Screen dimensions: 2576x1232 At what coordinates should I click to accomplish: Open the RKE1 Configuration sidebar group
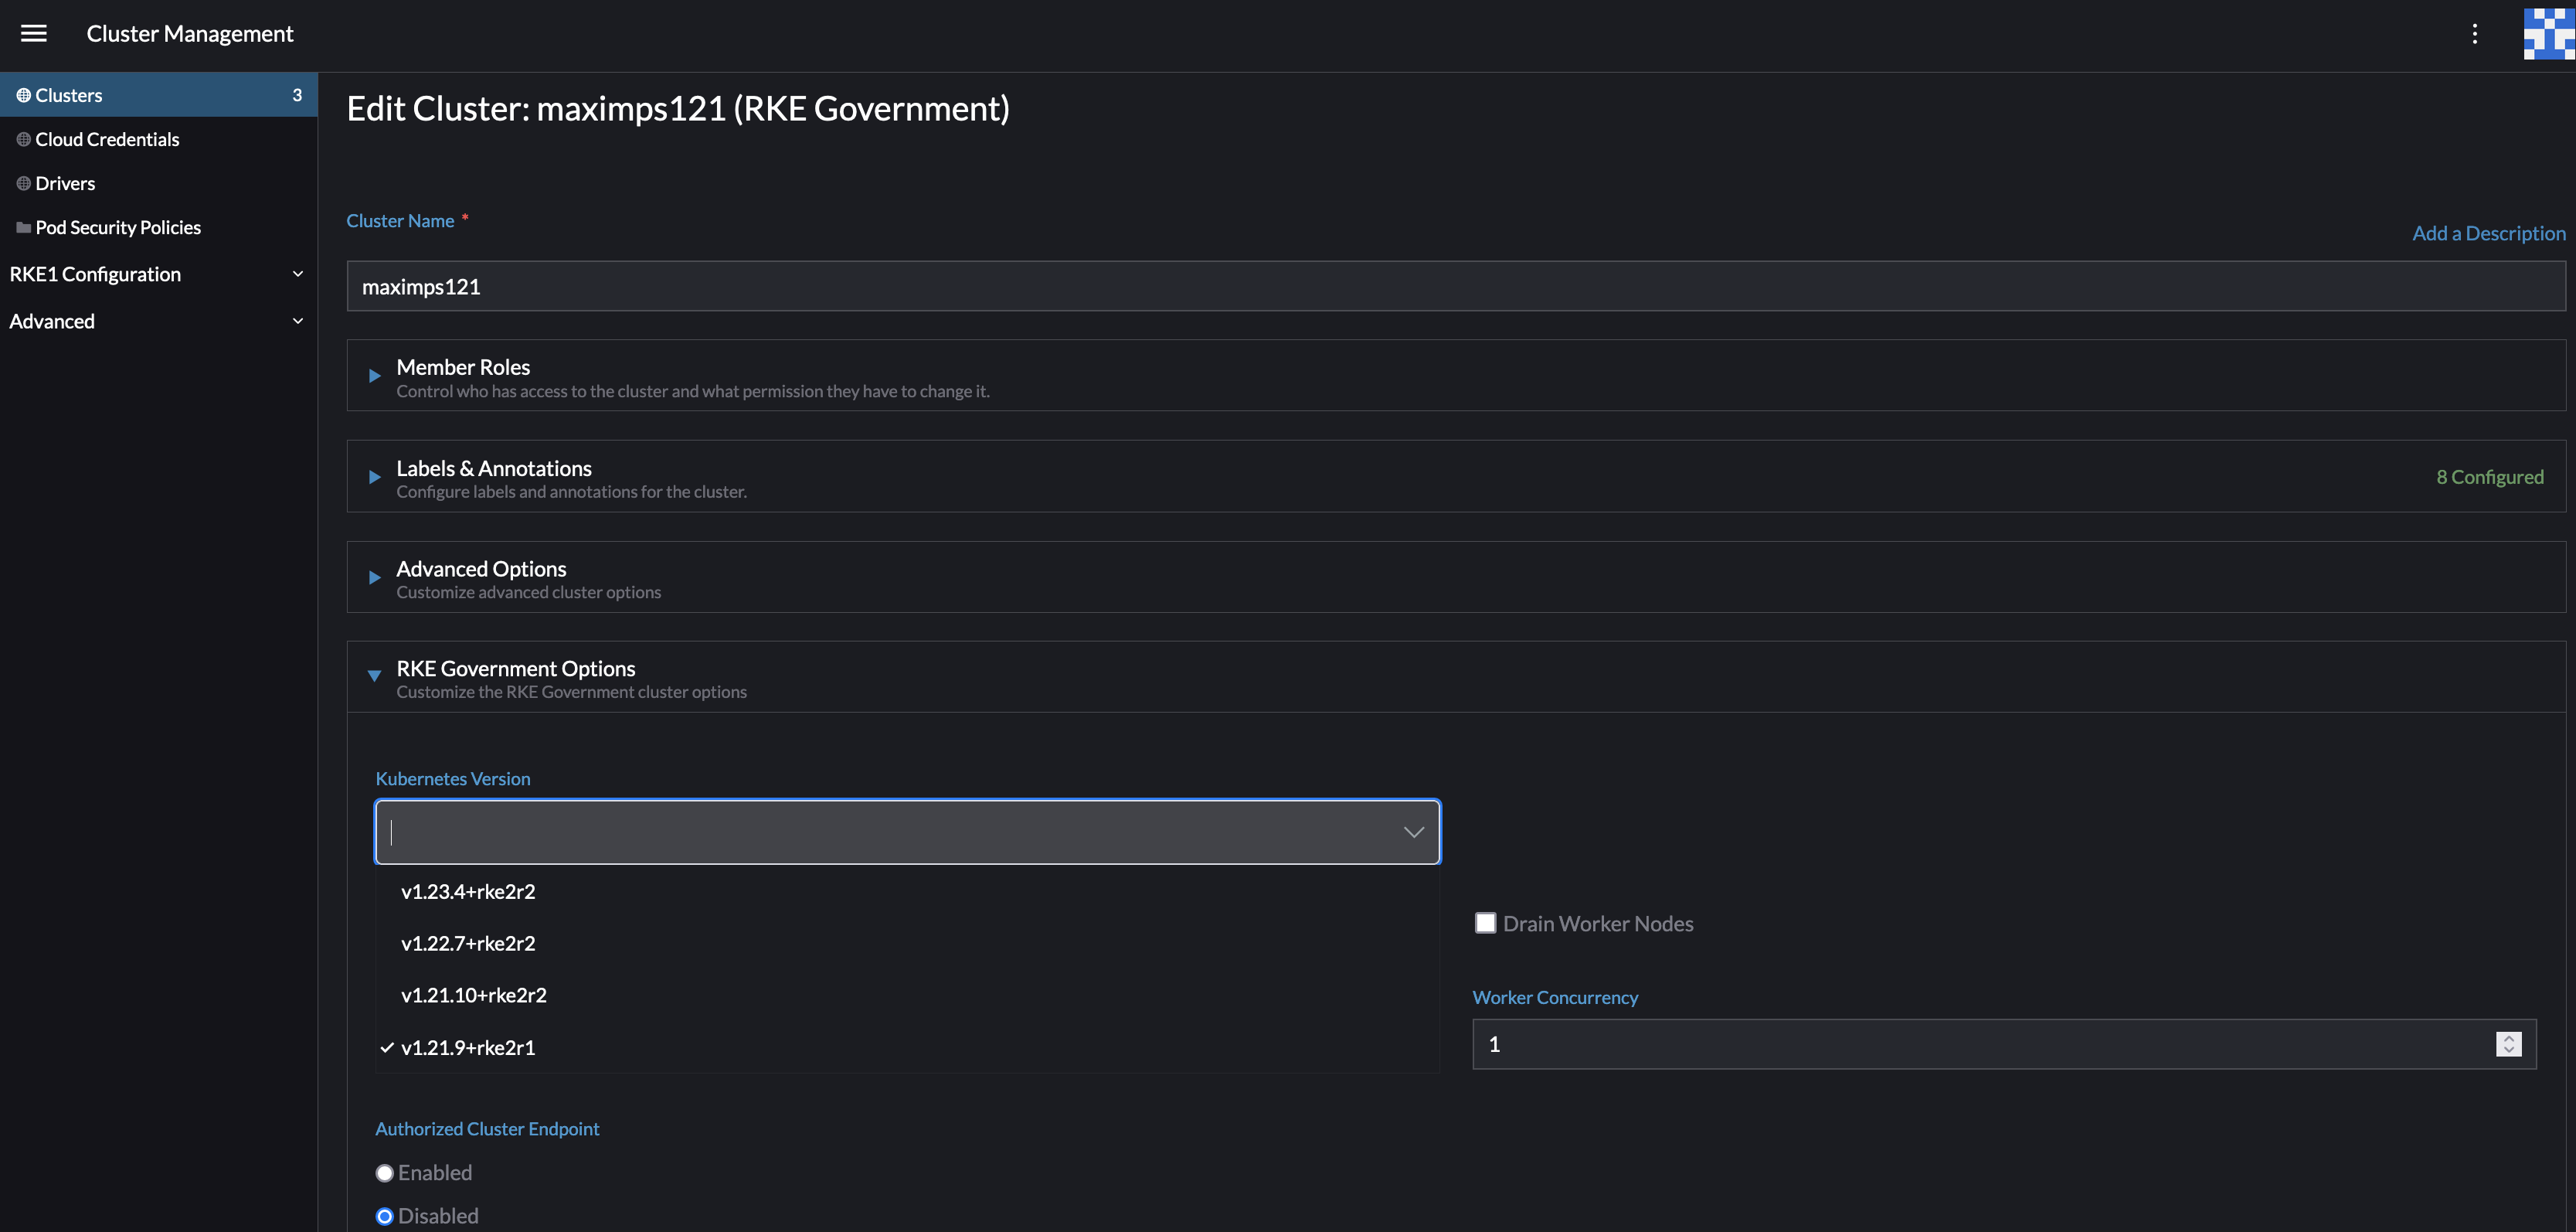(x=95, y=273)
